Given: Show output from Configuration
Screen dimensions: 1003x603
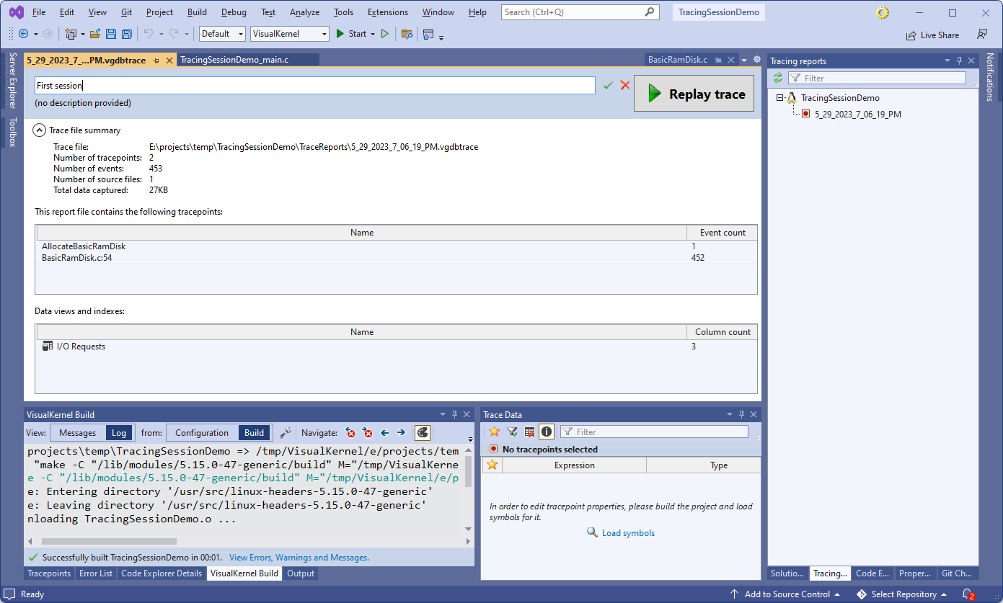Looking at the screenshot, I should pyautogui.click(x=202, y=432).
